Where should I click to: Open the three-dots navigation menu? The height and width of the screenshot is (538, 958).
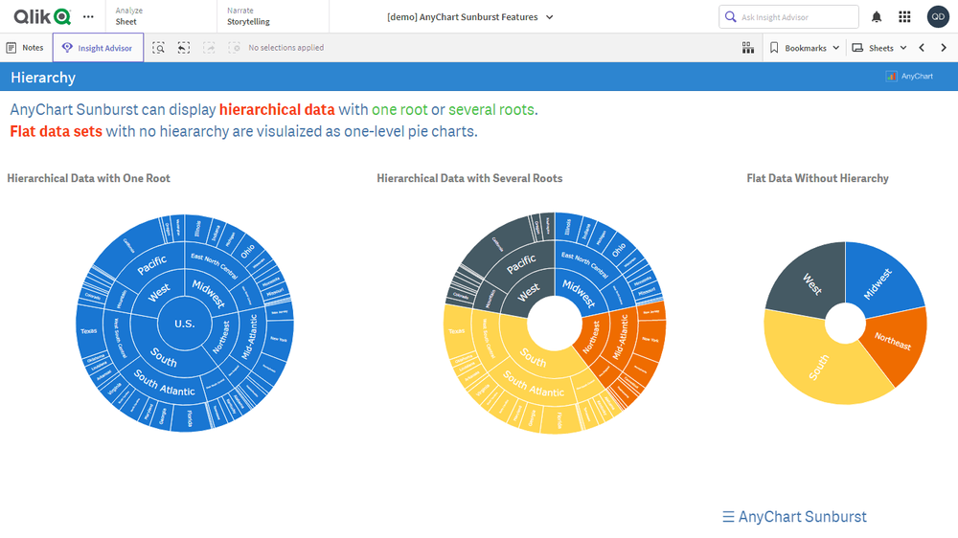(x=88, y=17)
